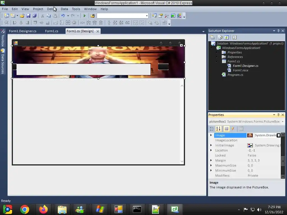Switch to the Form1.cs code tab

coord(52,31)
